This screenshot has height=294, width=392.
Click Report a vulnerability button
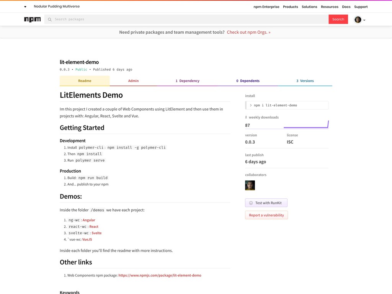(266, 215)
